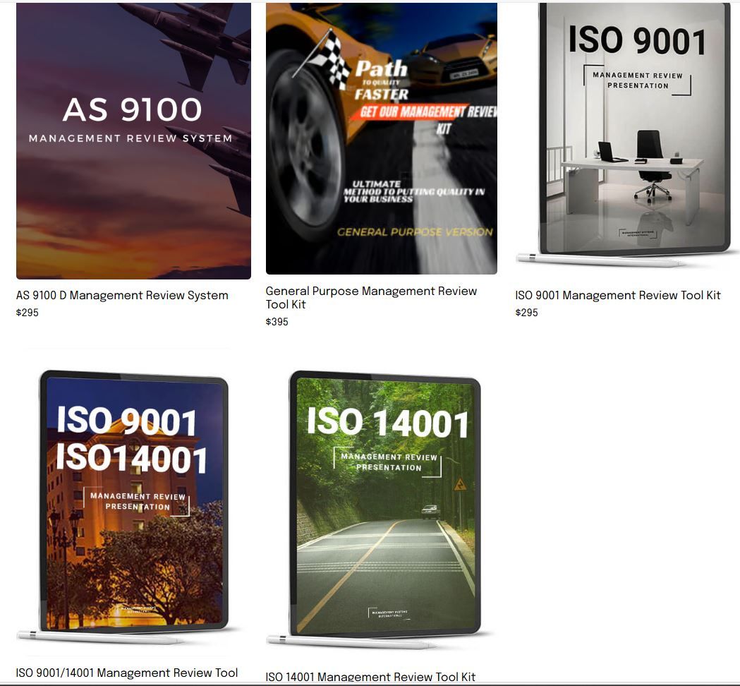This screenshot has height=686, width=740.
Task: Open the ISO 14001 Management Review Tool Kit link
Action: pos(370,676)
